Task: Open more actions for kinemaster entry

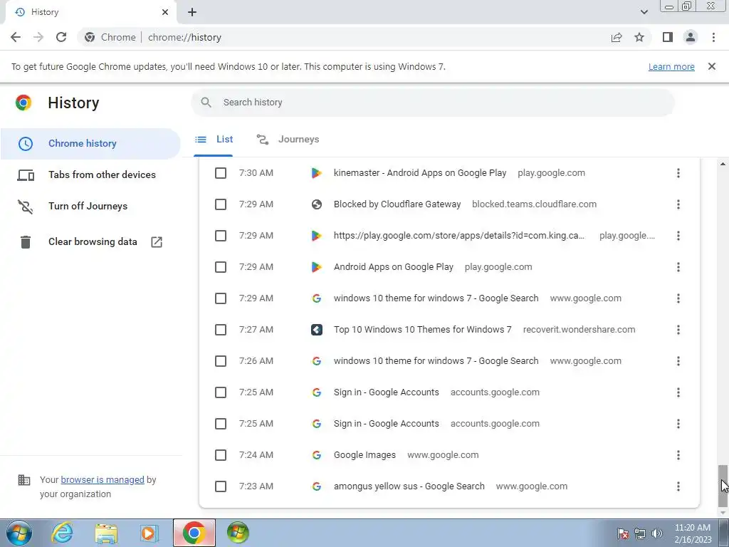Action: (x=678, y=173)
